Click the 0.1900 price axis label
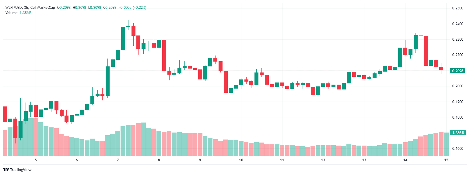Viewport: 470px width, 175px height. [458, 102]
